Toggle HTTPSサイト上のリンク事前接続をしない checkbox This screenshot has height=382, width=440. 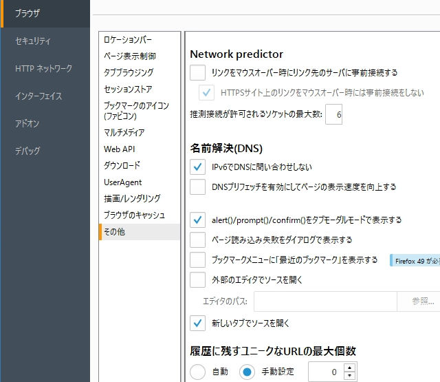coord(206,92)
